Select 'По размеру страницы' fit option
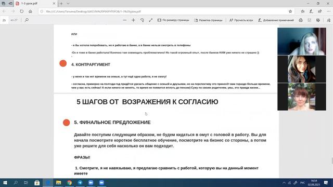This screenshot has height=187, width=333. click(x=173, y=20)
